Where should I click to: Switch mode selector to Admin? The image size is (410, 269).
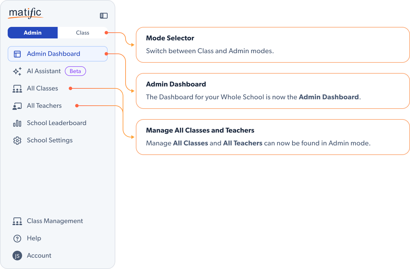(x=33, y=33)
